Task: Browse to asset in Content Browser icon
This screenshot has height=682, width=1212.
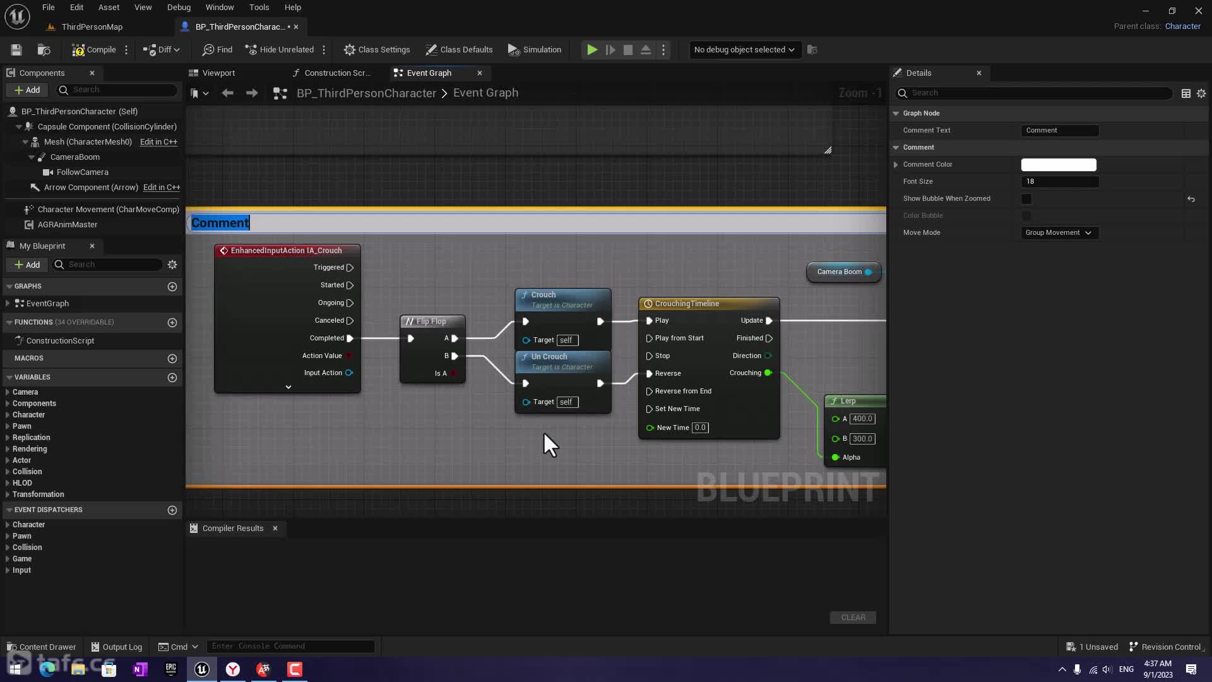Action: (x=44, y=50)
